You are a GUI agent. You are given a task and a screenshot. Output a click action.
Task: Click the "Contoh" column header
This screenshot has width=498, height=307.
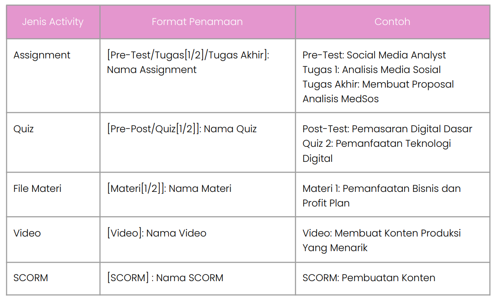point(392,22)
